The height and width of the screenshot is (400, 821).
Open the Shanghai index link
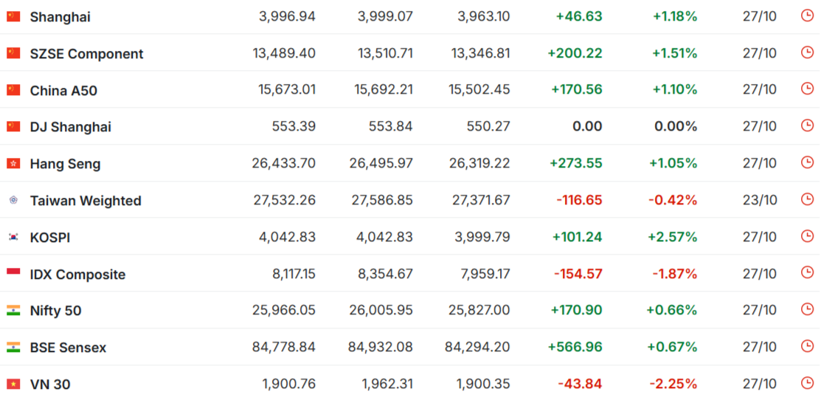[x=60, y=16]
